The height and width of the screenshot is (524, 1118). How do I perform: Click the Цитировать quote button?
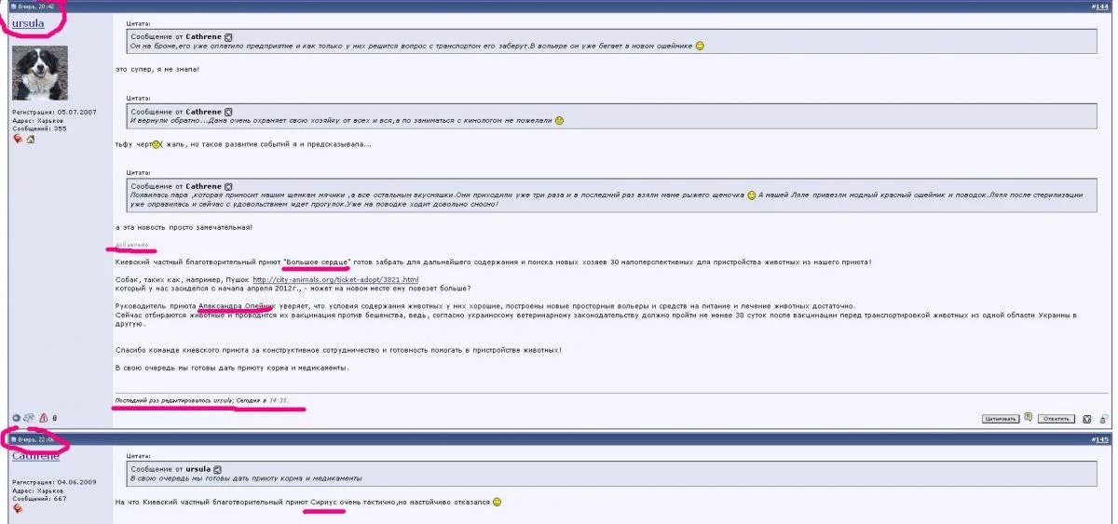click(1000, 419)
